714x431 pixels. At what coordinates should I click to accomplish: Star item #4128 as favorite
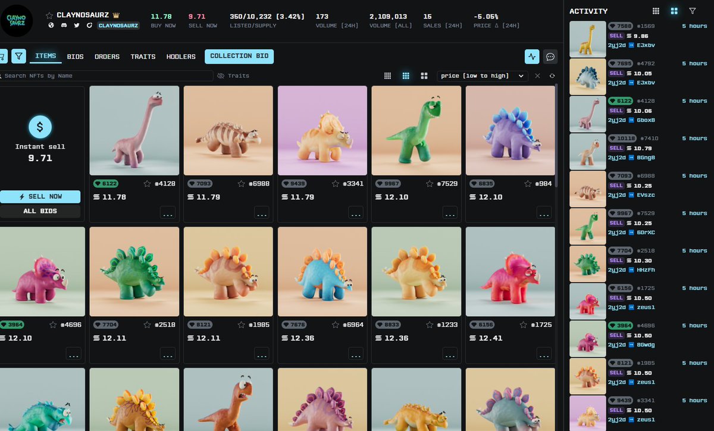pyautogui.click(x=147, y=184)
